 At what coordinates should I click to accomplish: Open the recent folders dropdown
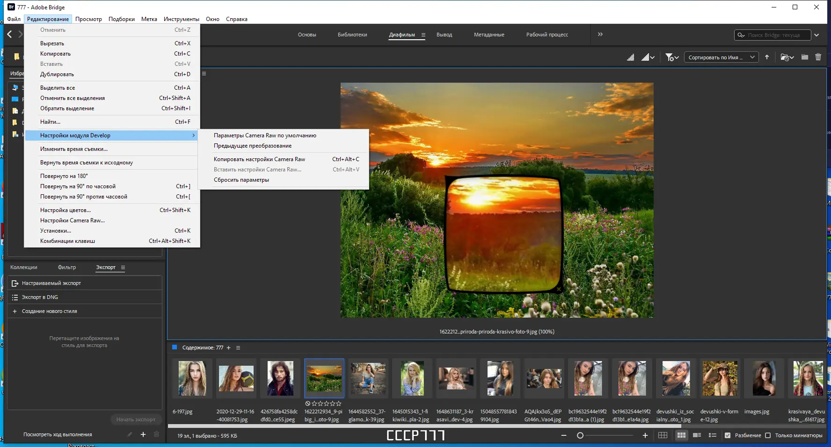click(x=787, y=57)
